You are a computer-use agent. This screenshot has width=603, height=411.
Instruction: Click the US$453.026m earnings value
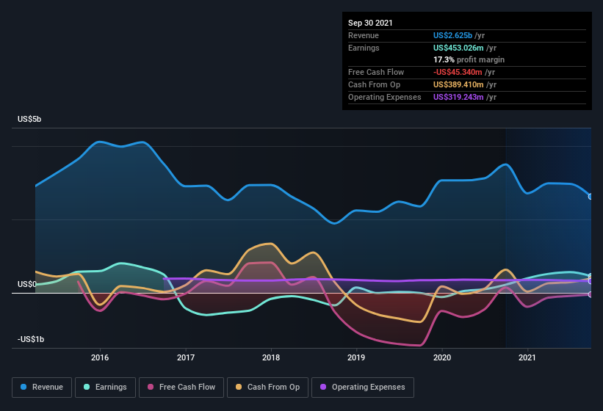coord(458,48)
